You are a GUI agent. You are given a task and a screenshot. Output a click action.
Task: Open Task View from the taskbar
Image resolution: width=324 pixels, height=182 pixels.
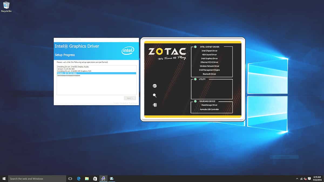tap(70, 178)
